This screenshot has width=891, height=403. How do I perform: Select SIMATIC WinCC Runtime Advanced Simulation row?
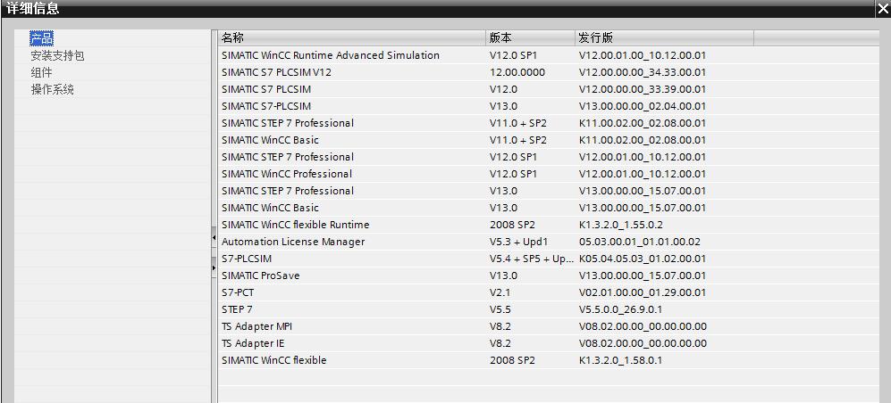coord(331,55)
